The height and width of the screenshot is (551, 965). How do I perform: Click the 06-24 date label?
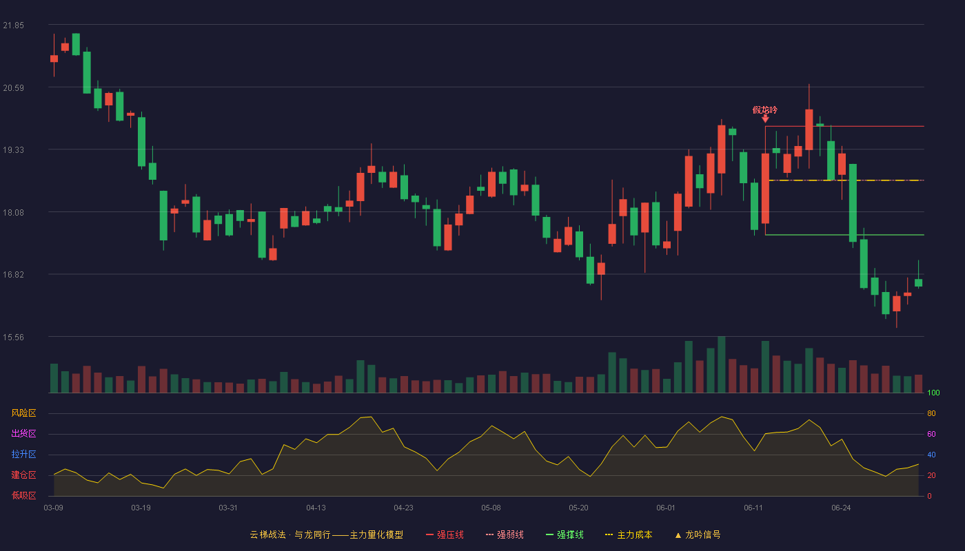pyautogui.click(x=842, y=508)
